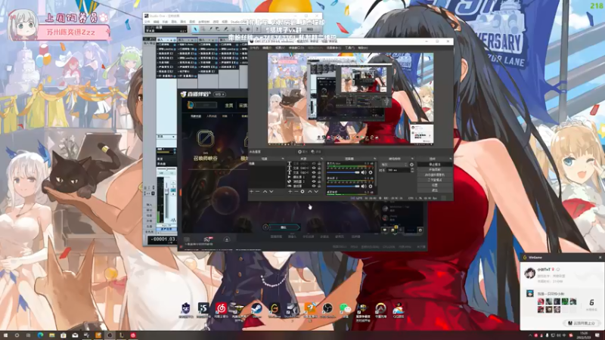605x340 pixels.
Task: Adjust transition duration stepper in OBS
Action: [412, 170]
